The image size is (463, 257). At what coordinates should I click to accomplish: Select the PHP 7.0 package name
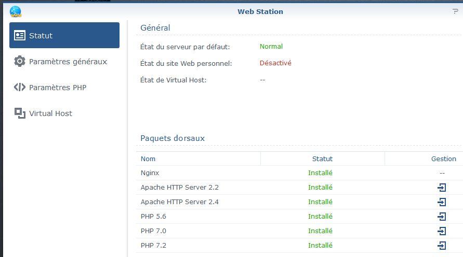(x=153, y=231)
